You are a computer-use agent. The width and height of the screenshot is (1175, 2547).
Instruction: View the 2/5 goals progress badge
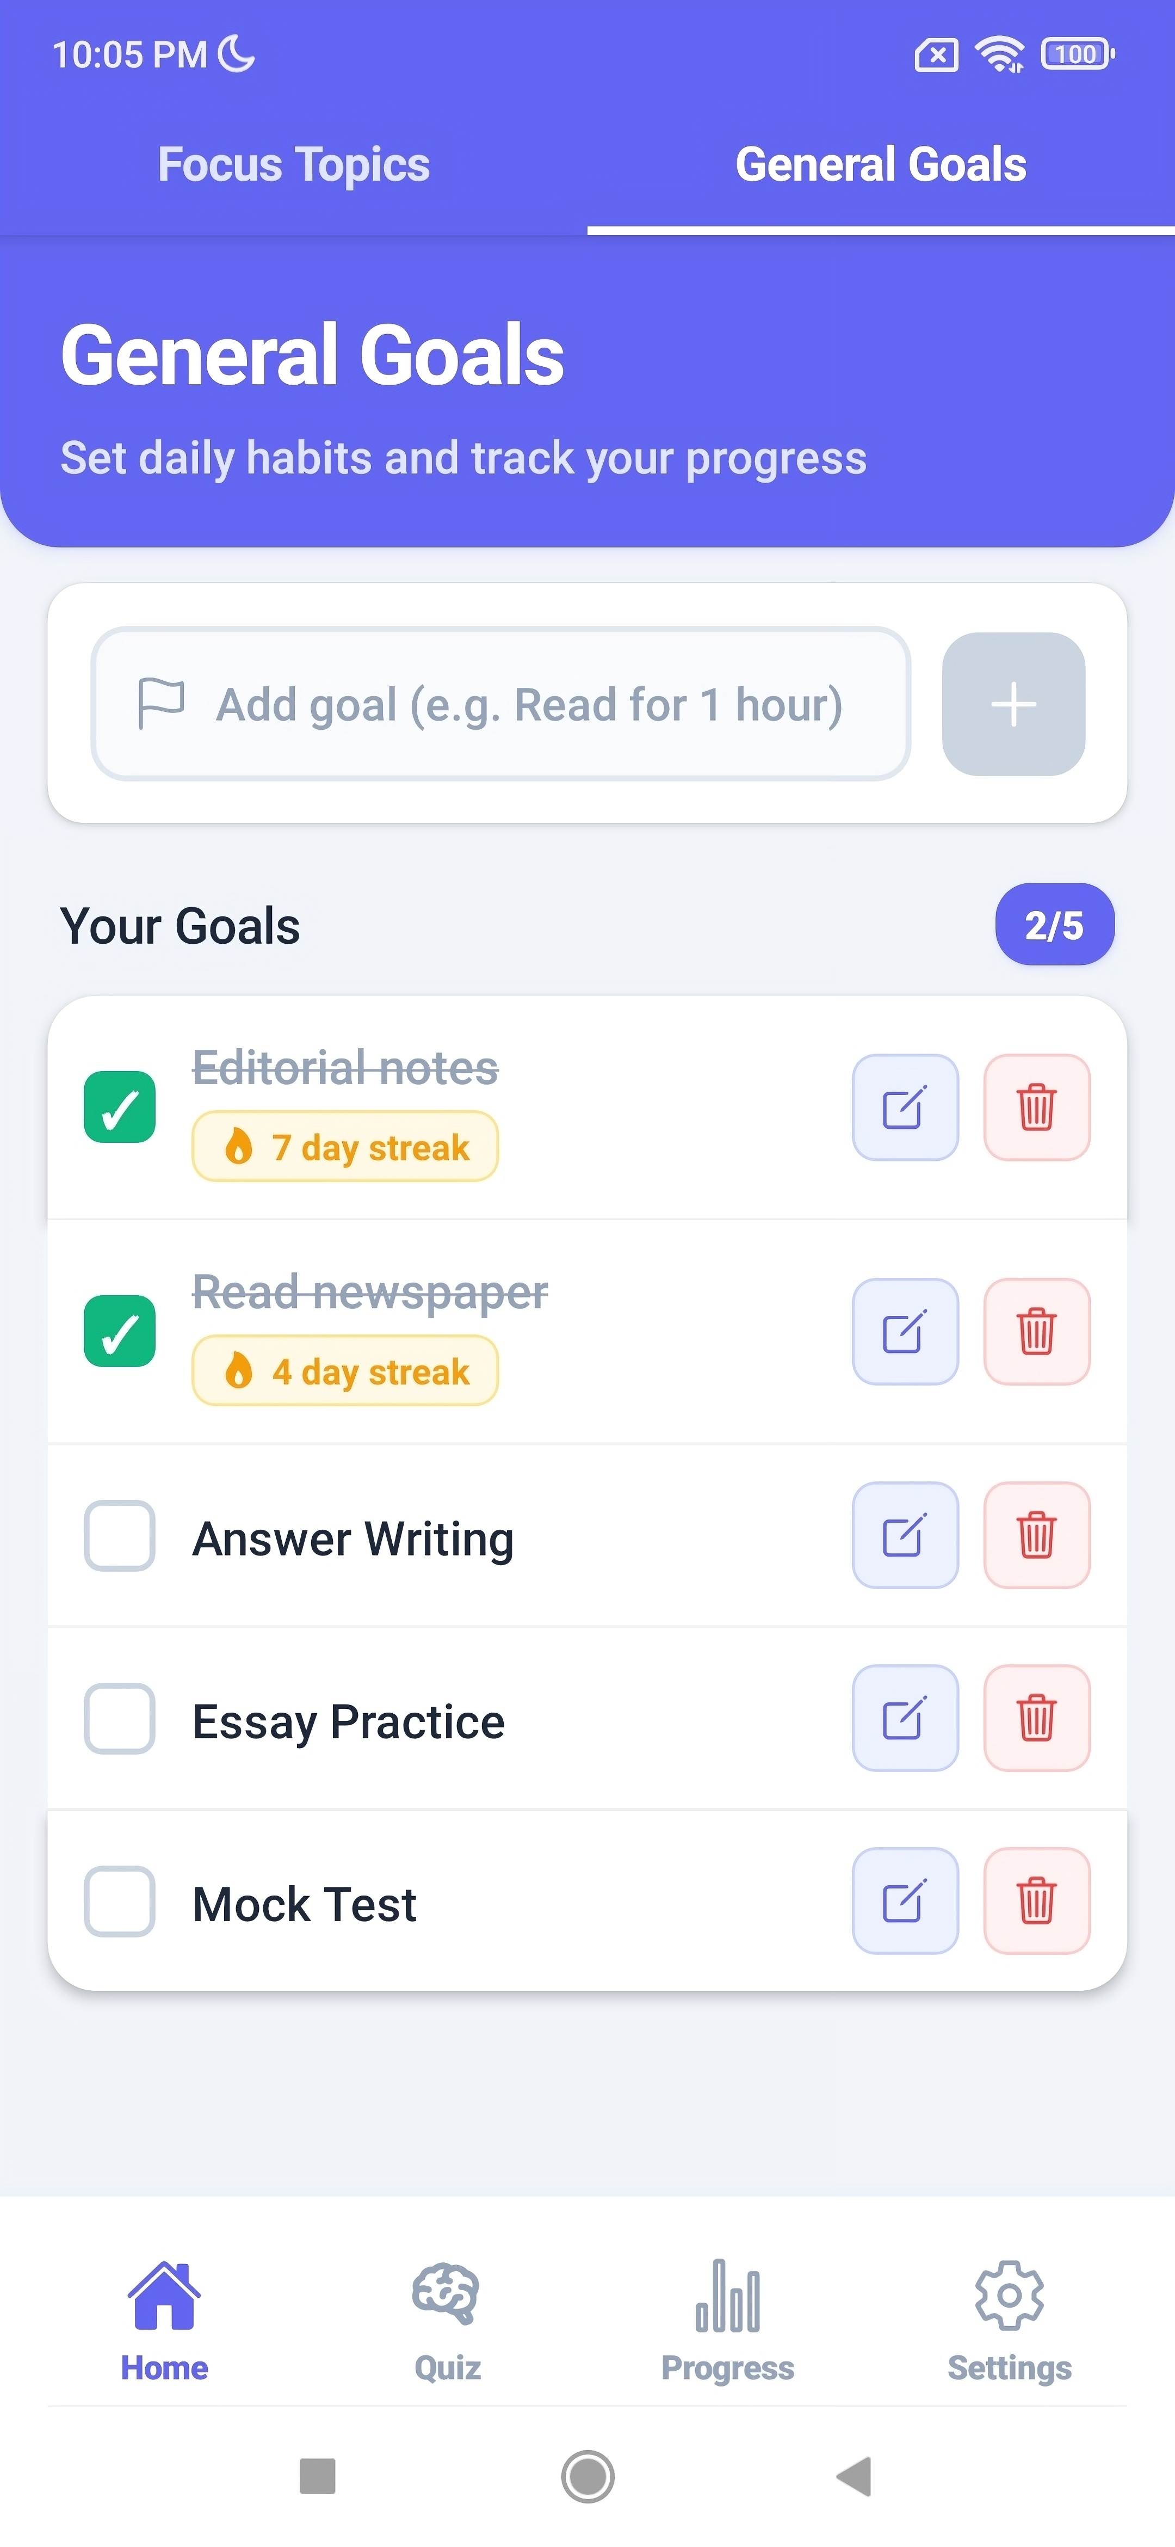point(1054,925)
